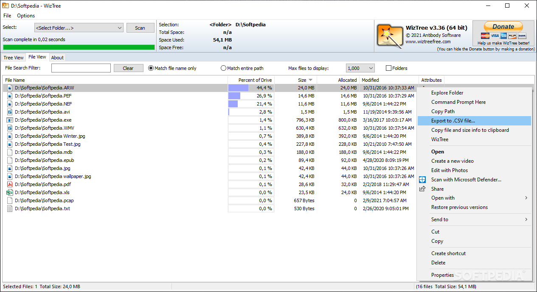Click the WizTree wizard hat logo
The width and height of the screenshot is (537, 292).
click(390, 36)
